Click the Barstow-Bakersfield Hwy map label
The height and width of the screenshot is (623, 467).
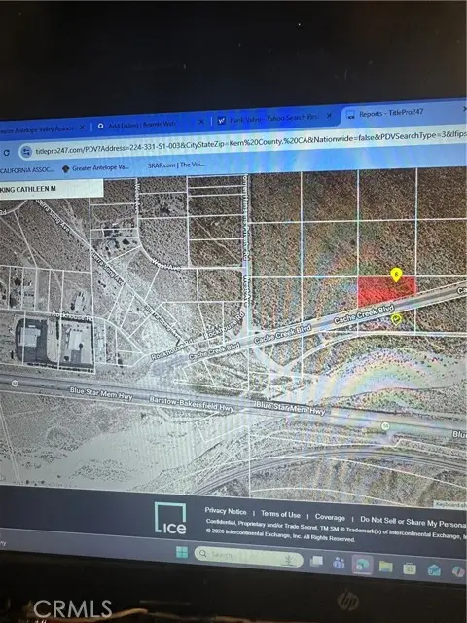pyautogui.click(x=192, y=404)
